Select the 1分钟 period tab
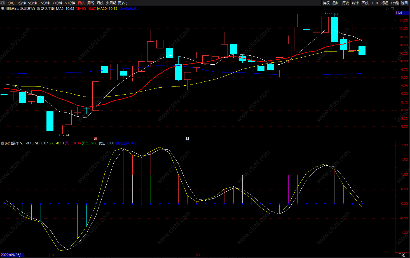The width and height of the screenshot is (410, 258). (21, 3)
